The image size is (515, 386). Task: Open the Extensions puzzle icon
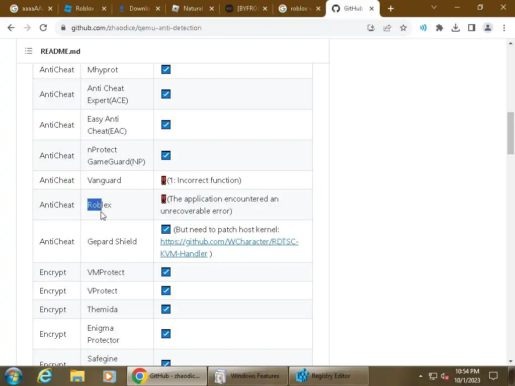tap(440, 28)
